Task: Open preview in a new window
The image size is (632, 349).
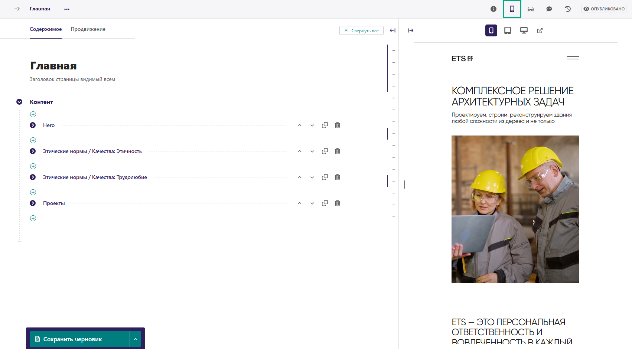Action: coord(540,30)
